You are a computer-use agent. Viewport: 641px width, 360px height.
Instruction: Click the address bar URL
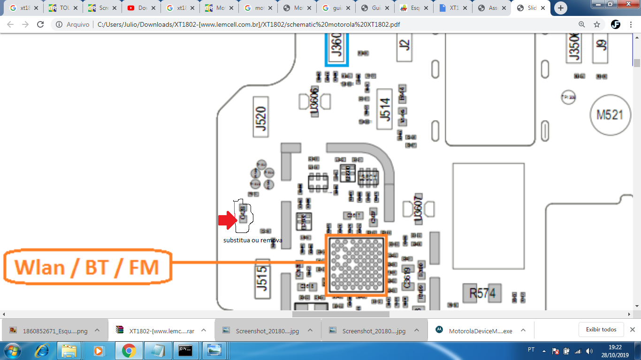(x=249, y=24)
